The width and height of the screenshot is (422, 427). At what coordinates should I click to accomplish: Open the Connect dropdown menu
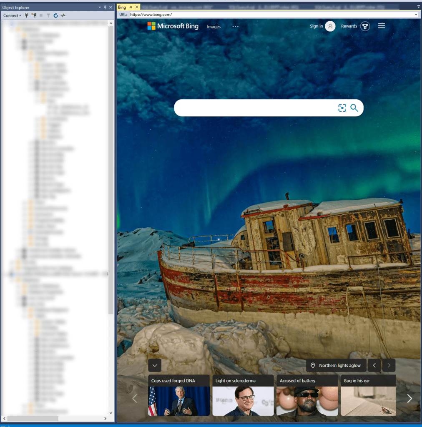[x=12, y=15]
